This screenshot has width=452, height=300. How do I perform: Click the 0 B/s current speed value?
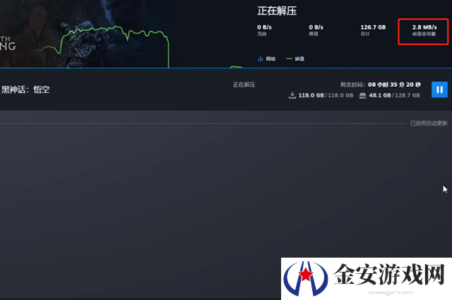tap(264, 28)
